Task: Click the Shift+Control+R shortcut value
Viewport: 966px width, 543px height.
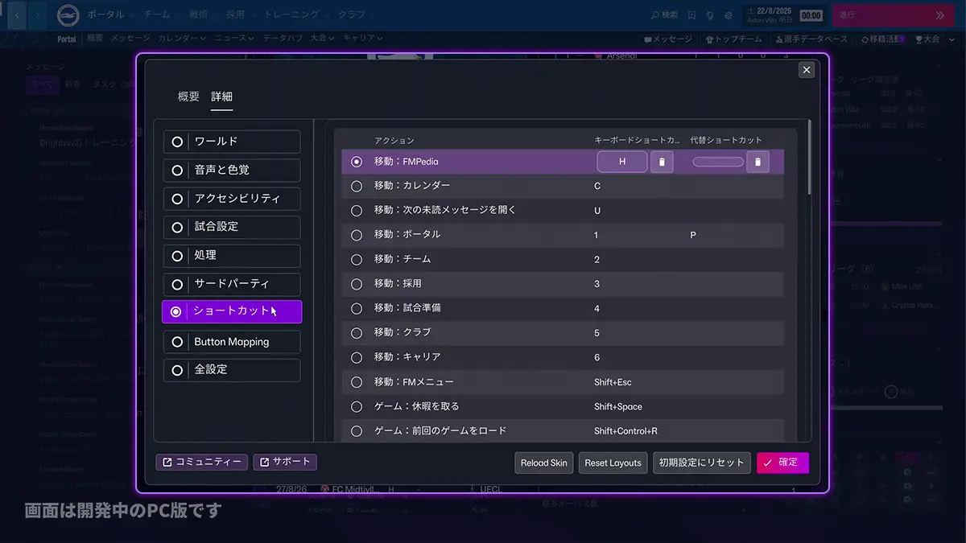Action: tap(625, 431)
